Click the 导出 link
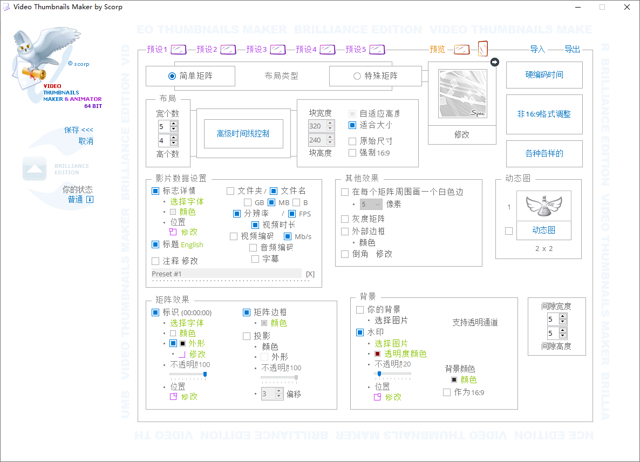Screen dimensions: 640x462 click(x=572, y=49)
